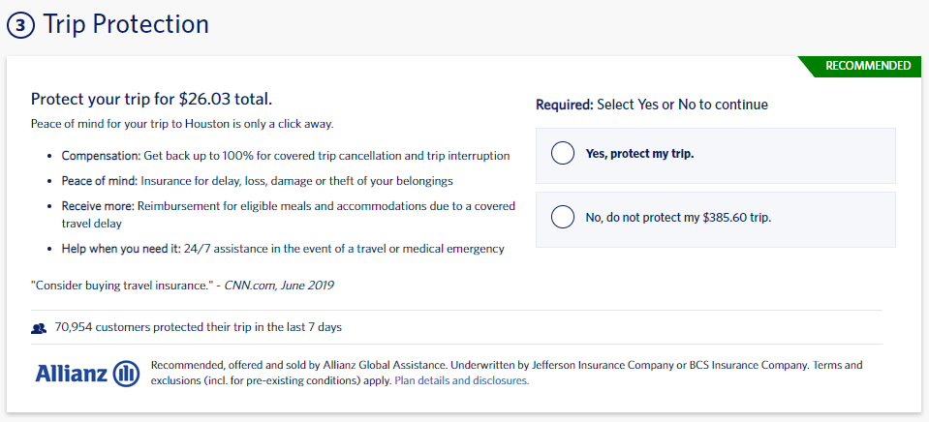Click the green RECOMMENDED ribbon badge
The image size is (929, 422).
pos(862,66)
